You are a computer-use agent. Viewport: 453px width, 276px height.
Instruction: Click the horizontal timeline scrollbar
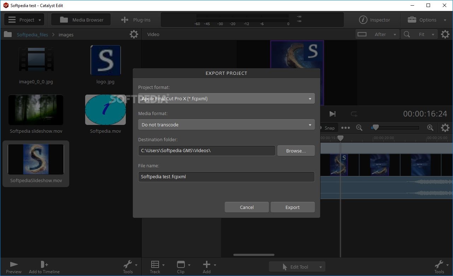pos(254,255)
